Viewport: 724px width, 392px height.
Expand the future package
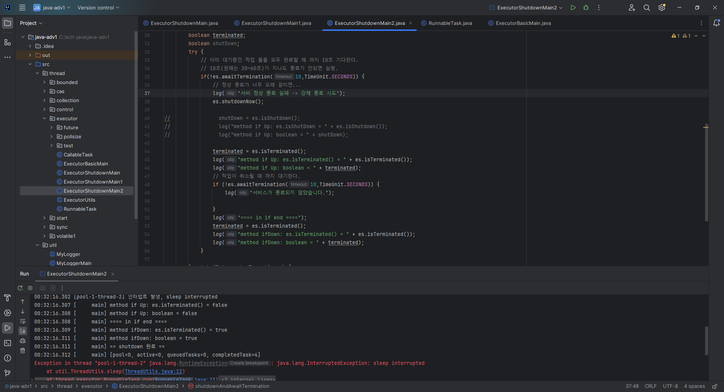[x=52, y=127]
